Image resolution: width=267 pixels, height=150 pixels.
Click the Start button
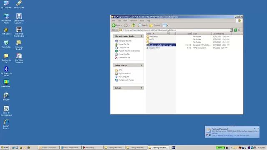[x=5, y=147]
